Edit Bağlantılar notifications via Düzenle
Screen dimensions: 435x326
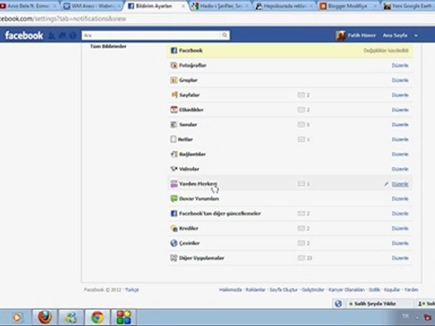tap(400, 154)
